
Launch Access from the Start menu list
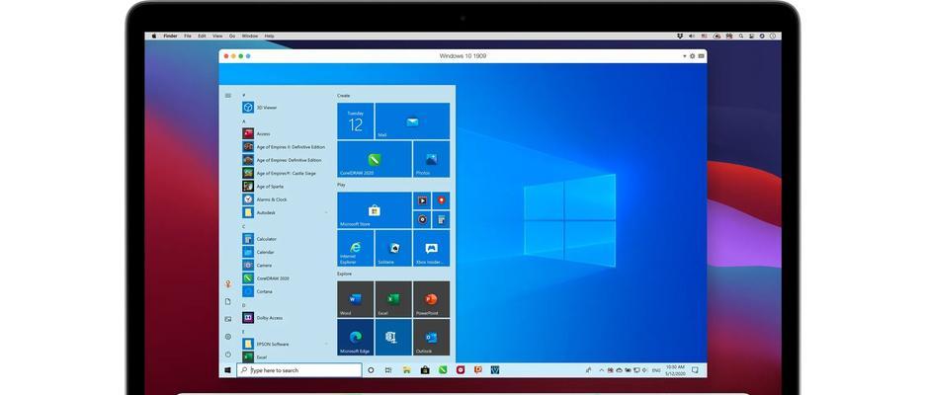[257, 133]
